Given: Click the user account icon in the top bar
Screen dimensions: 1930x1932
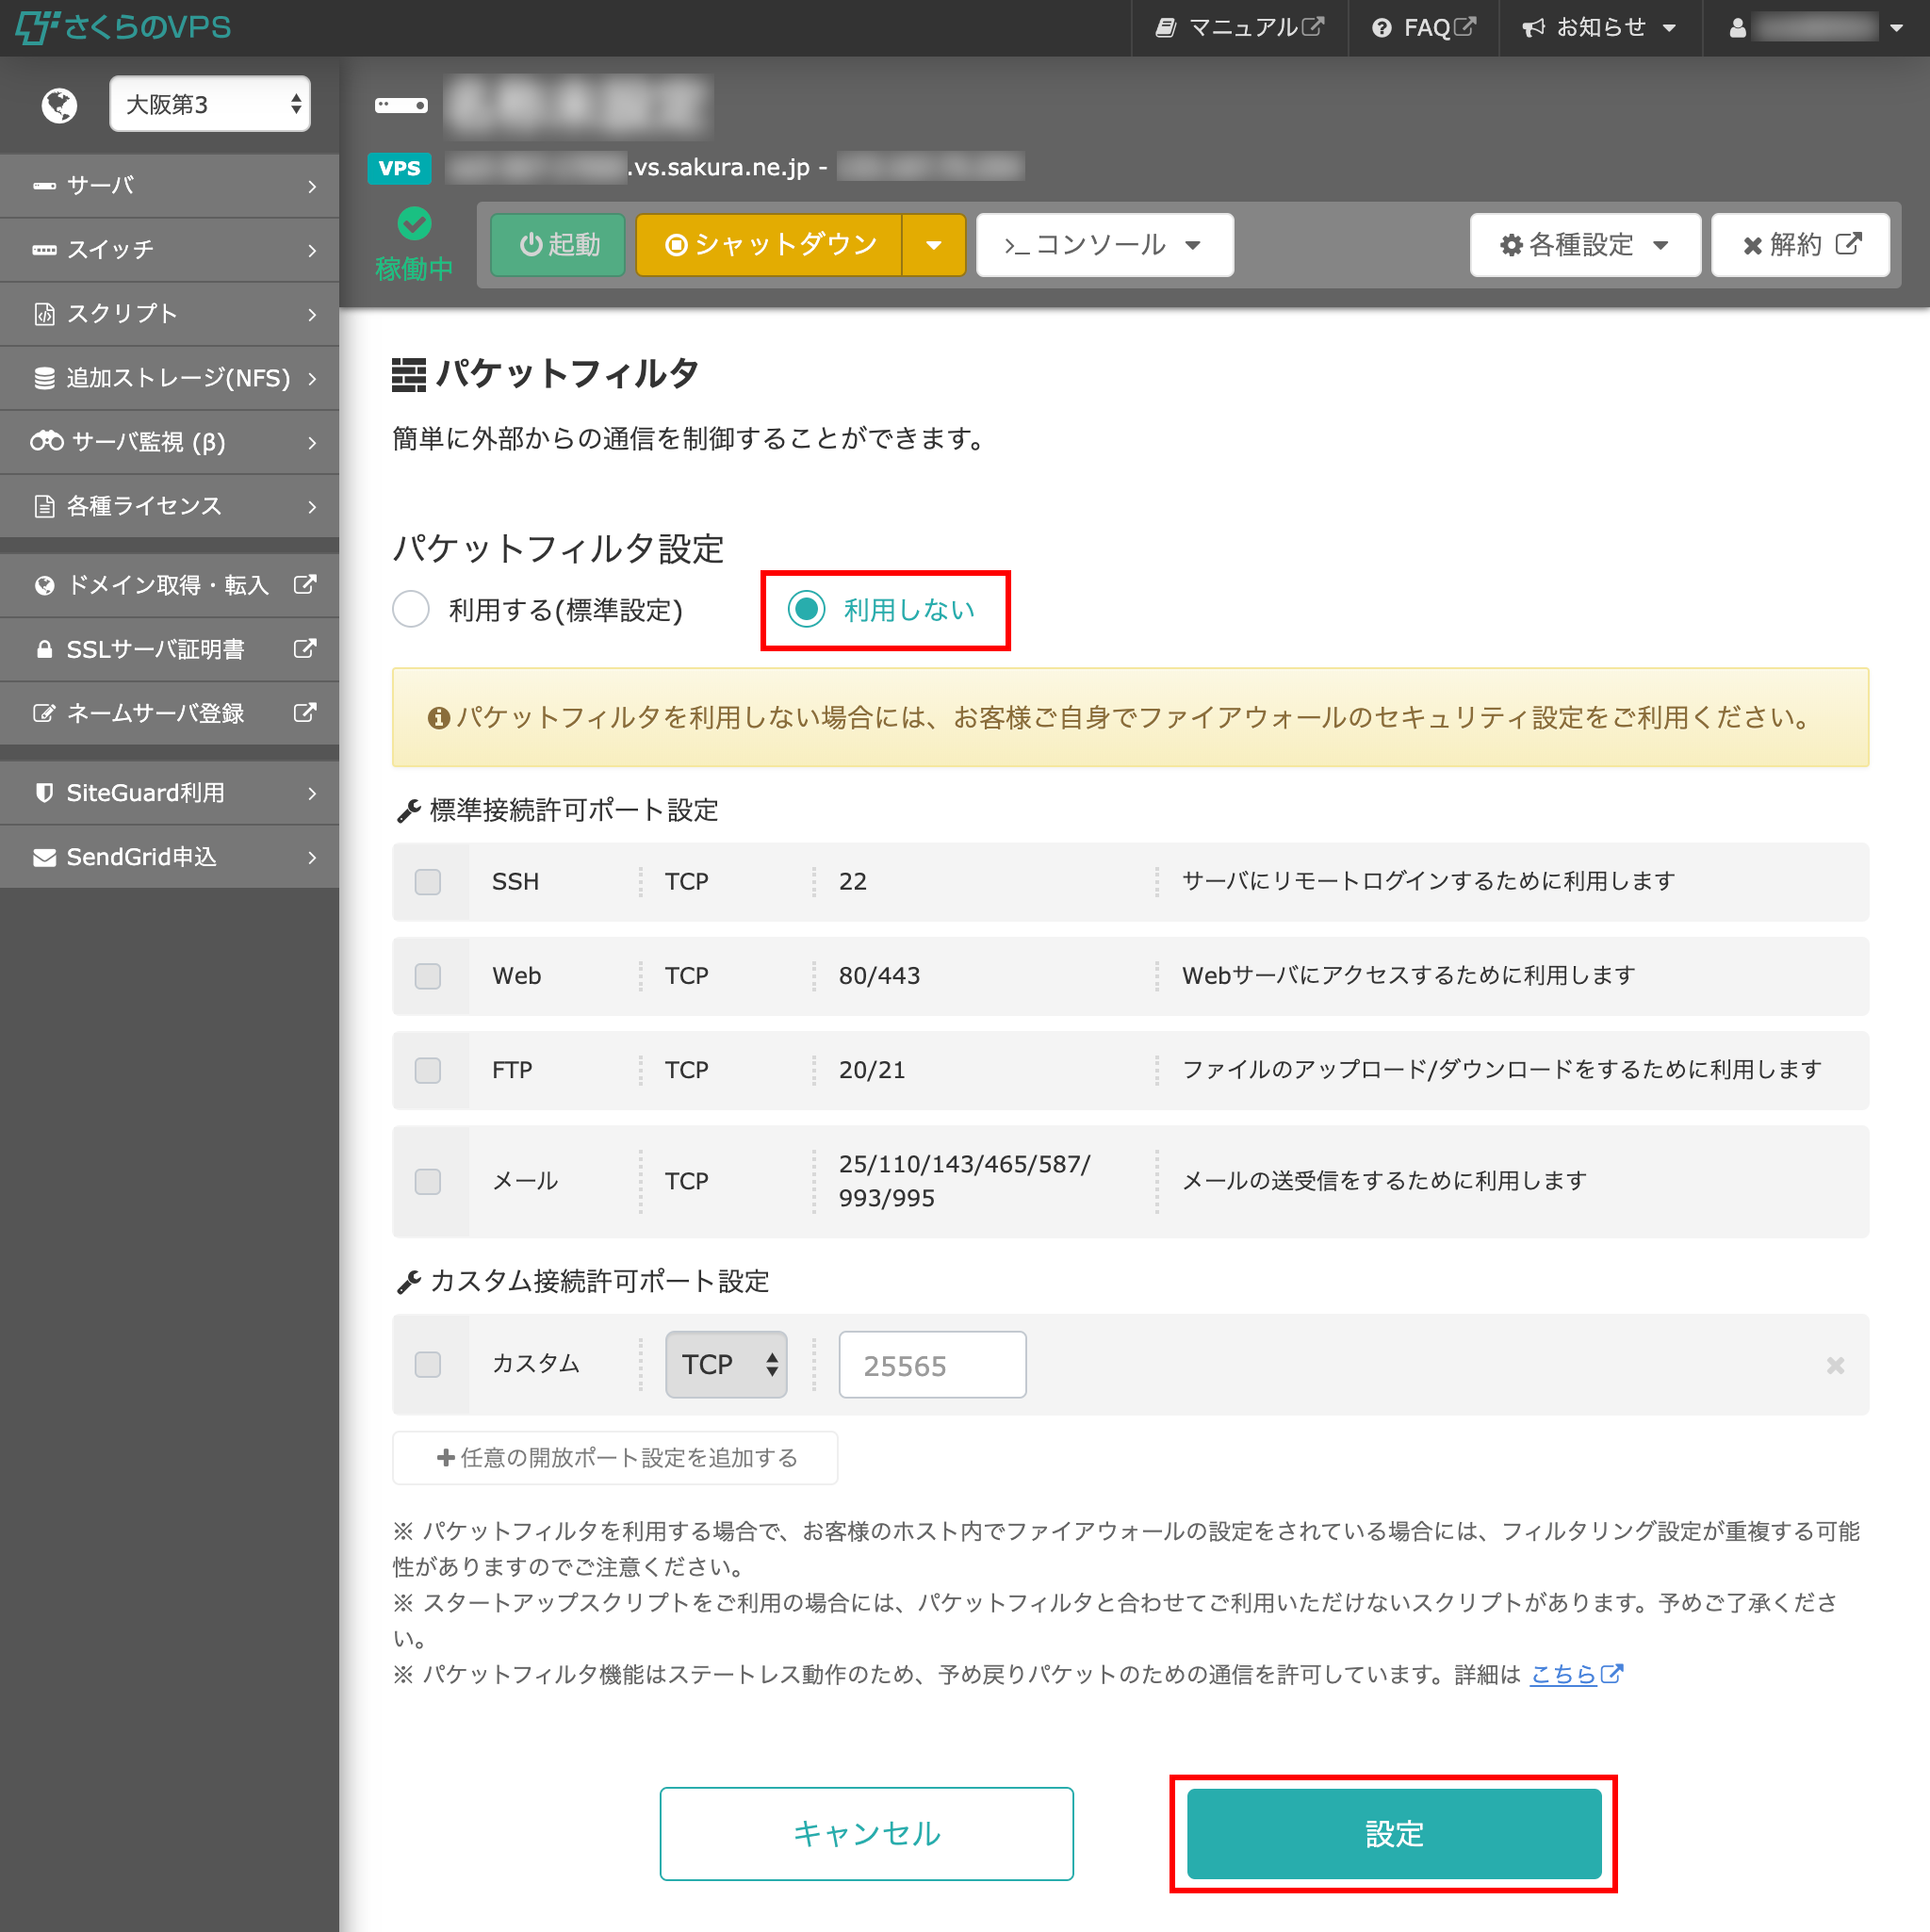Looking at the screenshot, I should pyautogui.click(x=1737, y=28).
